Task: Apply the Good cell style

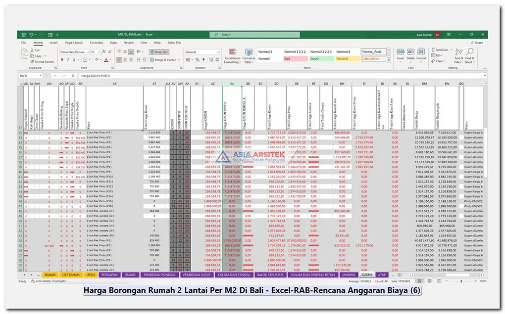Action: [321, 59]
